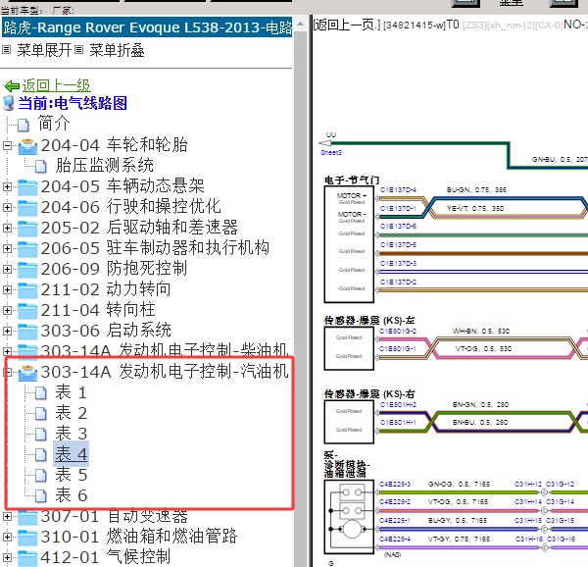
Task: Open 表 3 under 汽油机
Action: pyautogui.click(x=72, y=434)
